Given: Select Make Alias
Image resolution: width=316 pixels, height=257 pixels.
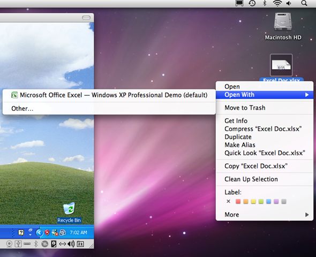Looking at the screenshot, I should pos(265,145).
